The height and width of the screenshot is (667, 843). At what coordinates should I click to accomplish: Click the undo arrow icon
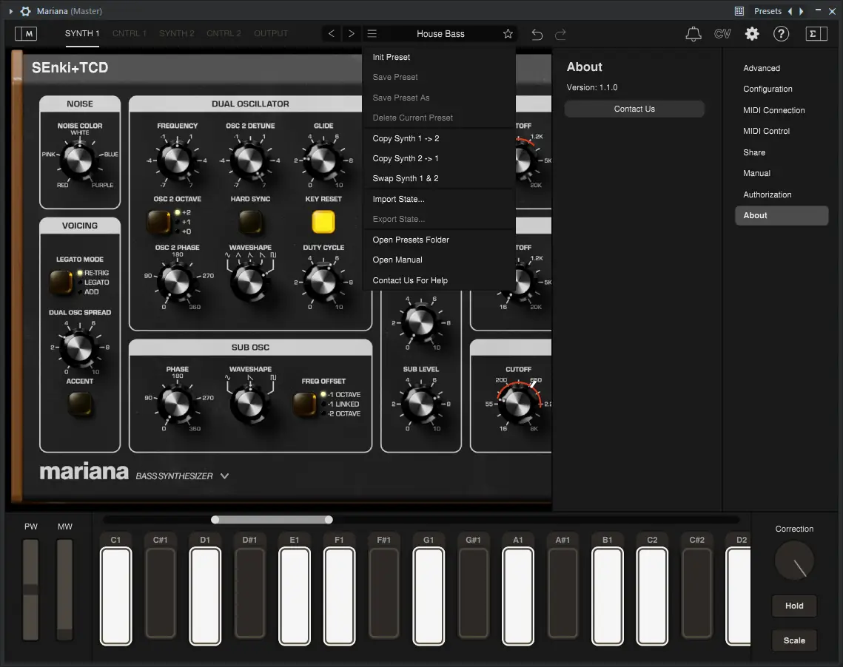click(537, 34)
